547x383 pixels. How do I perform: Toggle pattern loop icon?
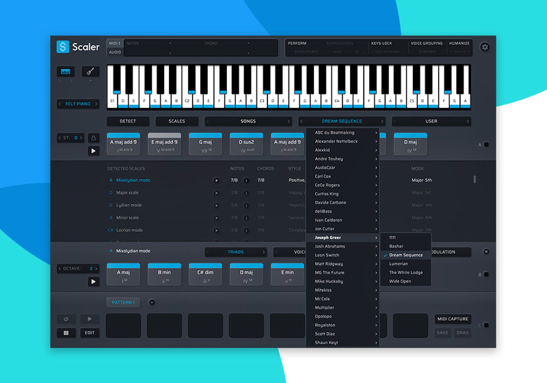click(66, 319)
